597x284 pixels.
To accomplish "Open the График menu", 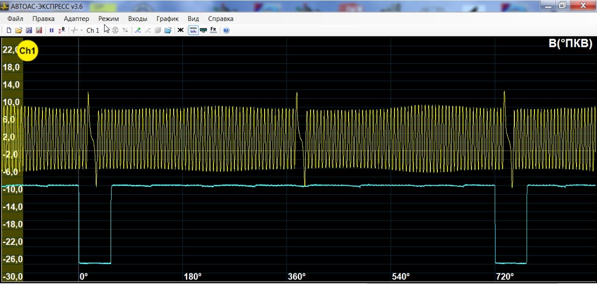I will [168, 19].
